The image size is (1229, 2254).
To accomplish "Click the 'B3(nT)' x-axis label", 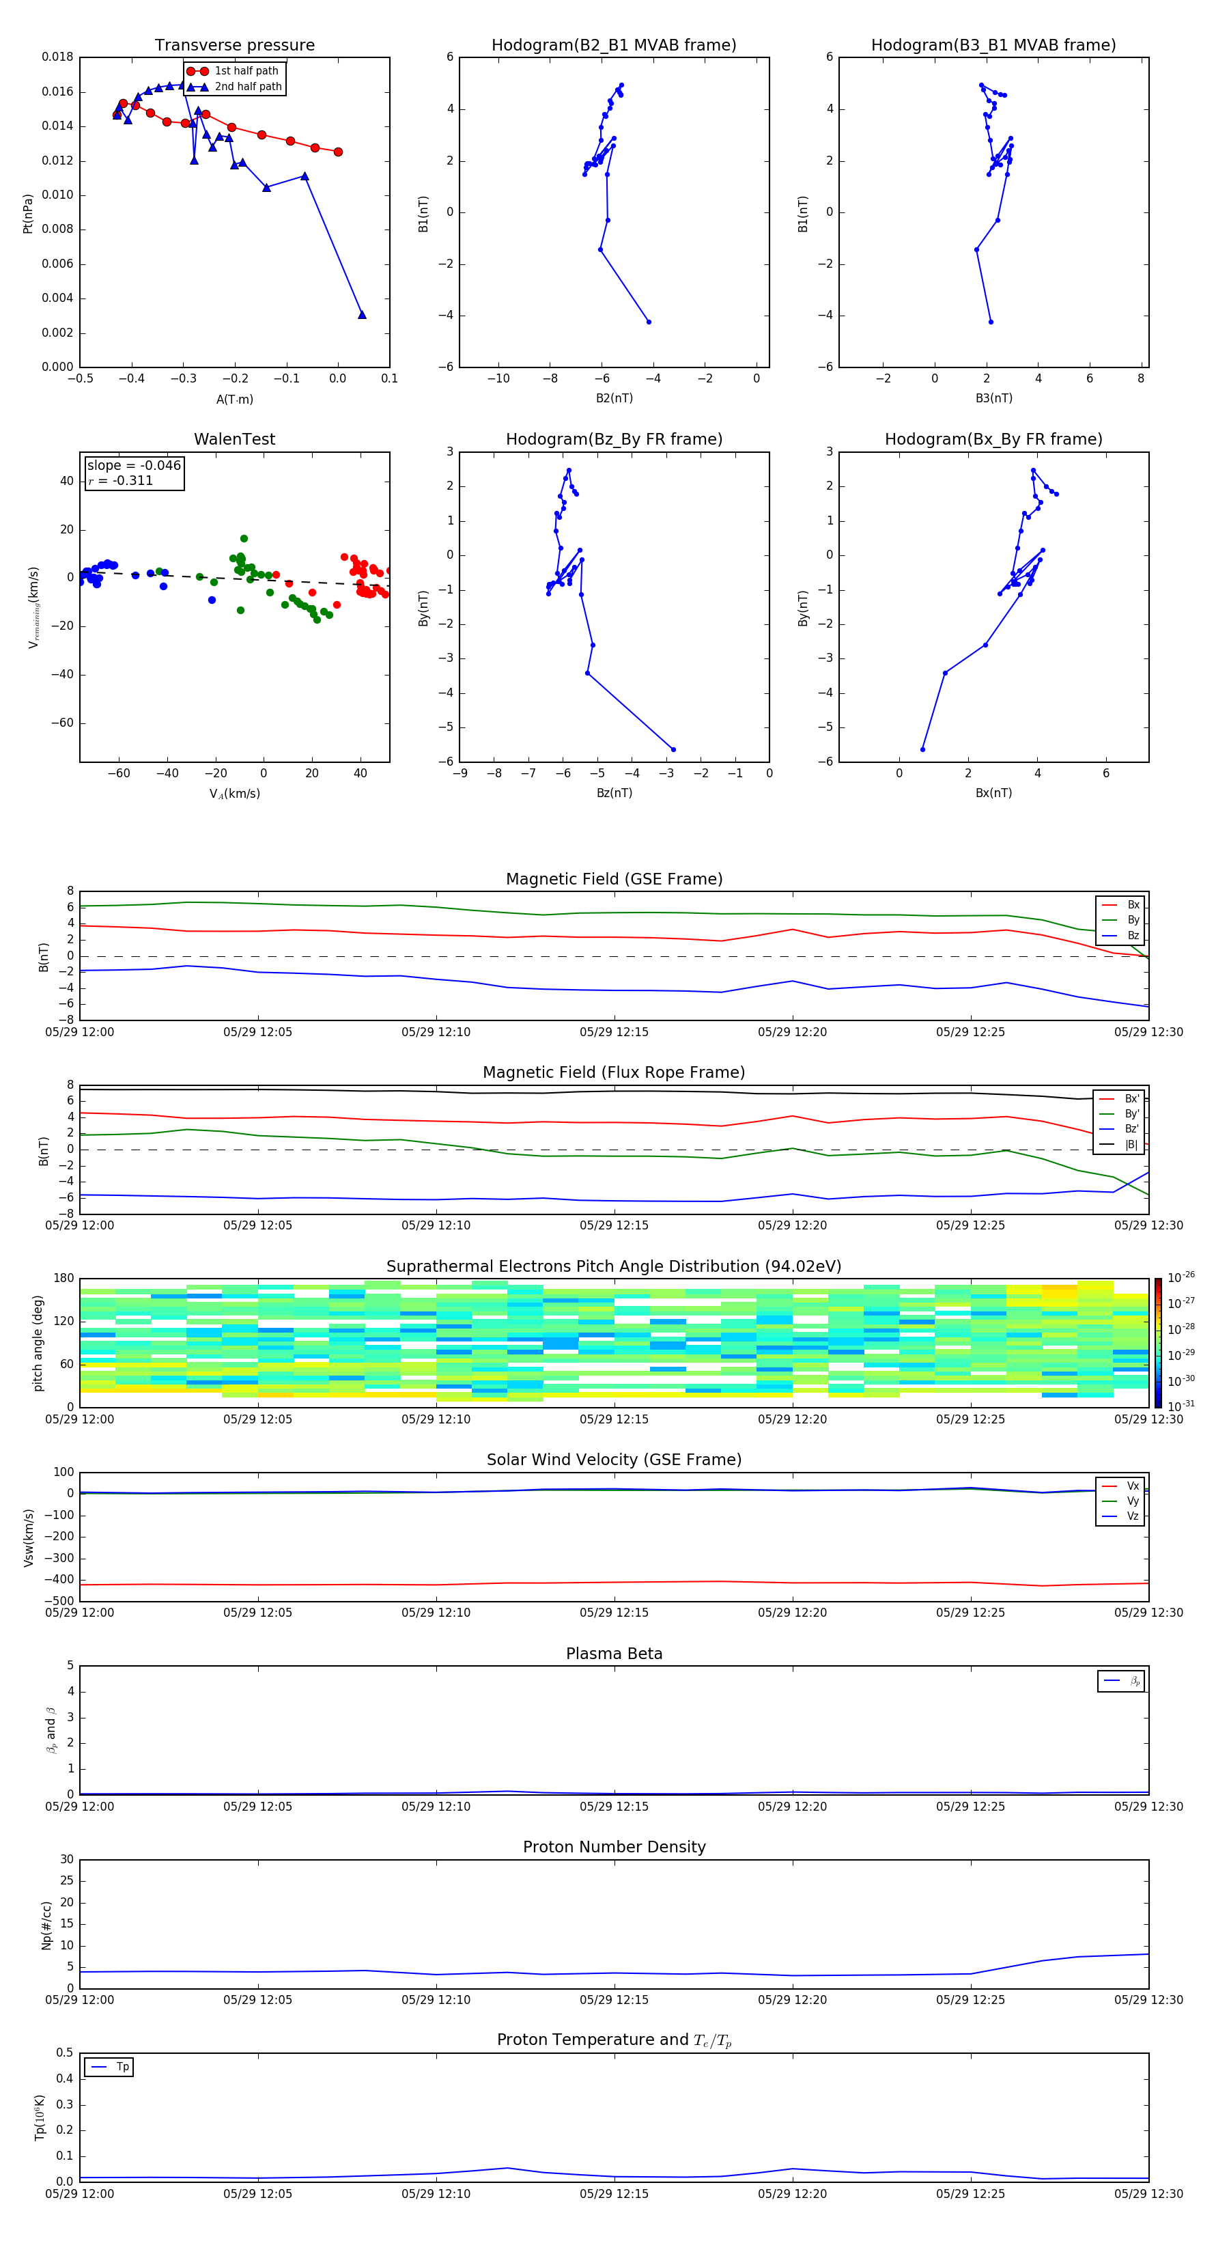I will tap(993, 398).
